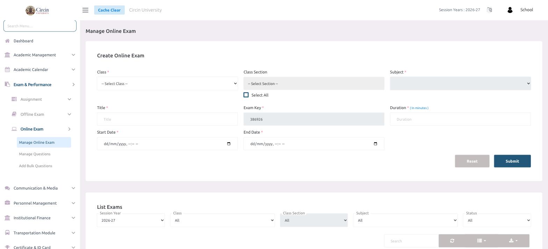Open the Class Section filter dropdown
Viewport: 548px width, 249px height.
(314, 220)
